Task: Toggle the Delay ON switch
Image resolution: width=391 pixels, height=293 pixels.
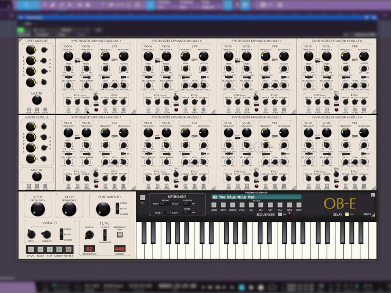Action: 347,214
